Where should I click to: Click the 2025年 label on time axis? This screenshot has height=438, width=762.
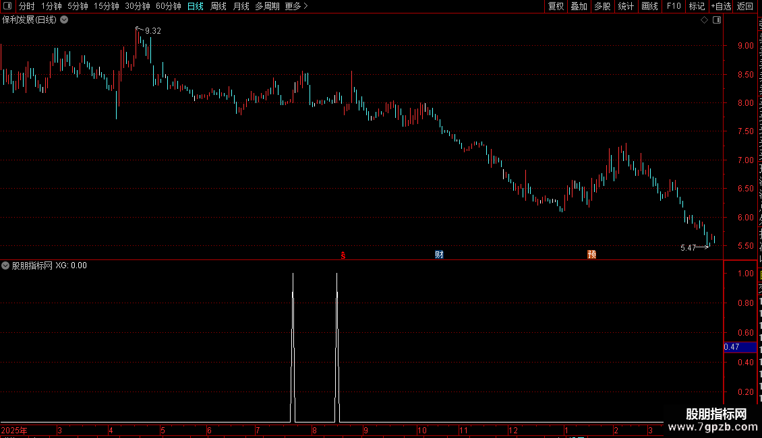[14, 430]
